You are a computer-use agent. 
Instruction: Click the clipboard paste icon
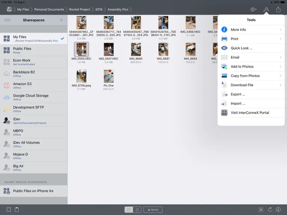17,209
